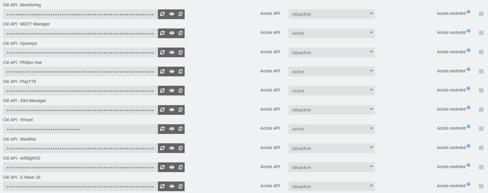Click the Virtuel API key field

80,129
